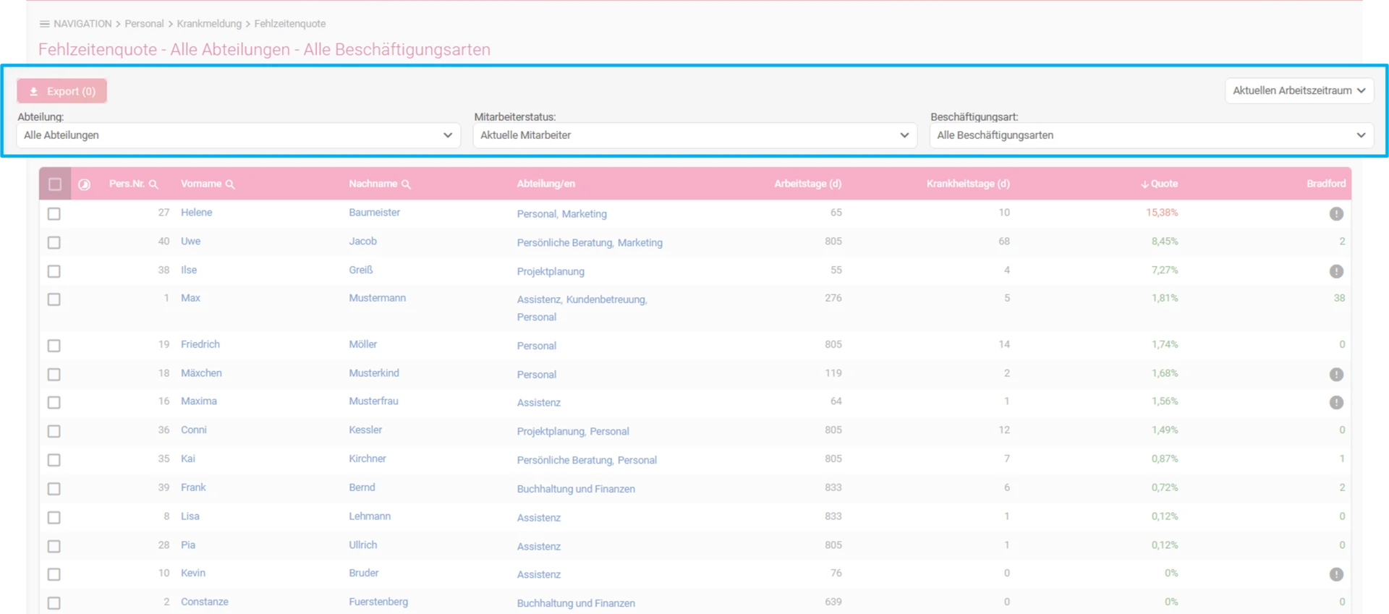Click the Bradford warning icon for Kevin Bruder
The height and width of the screenshot is (614, 1389).
coord(1336,574)
